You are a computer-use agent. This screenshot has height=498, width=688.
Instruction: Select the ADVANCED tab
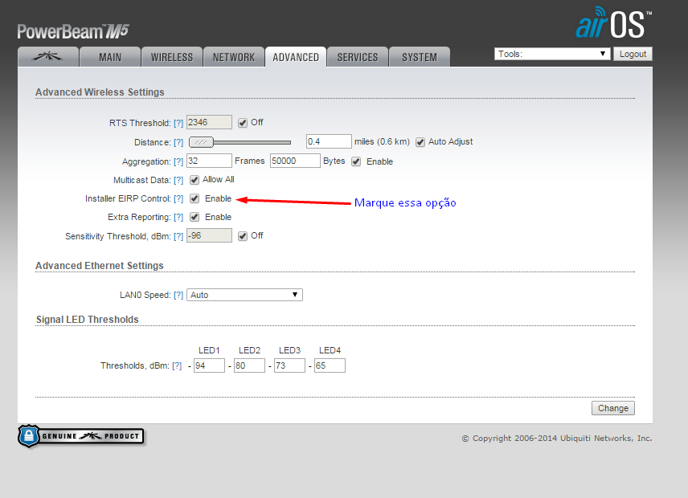click(296, 57)
